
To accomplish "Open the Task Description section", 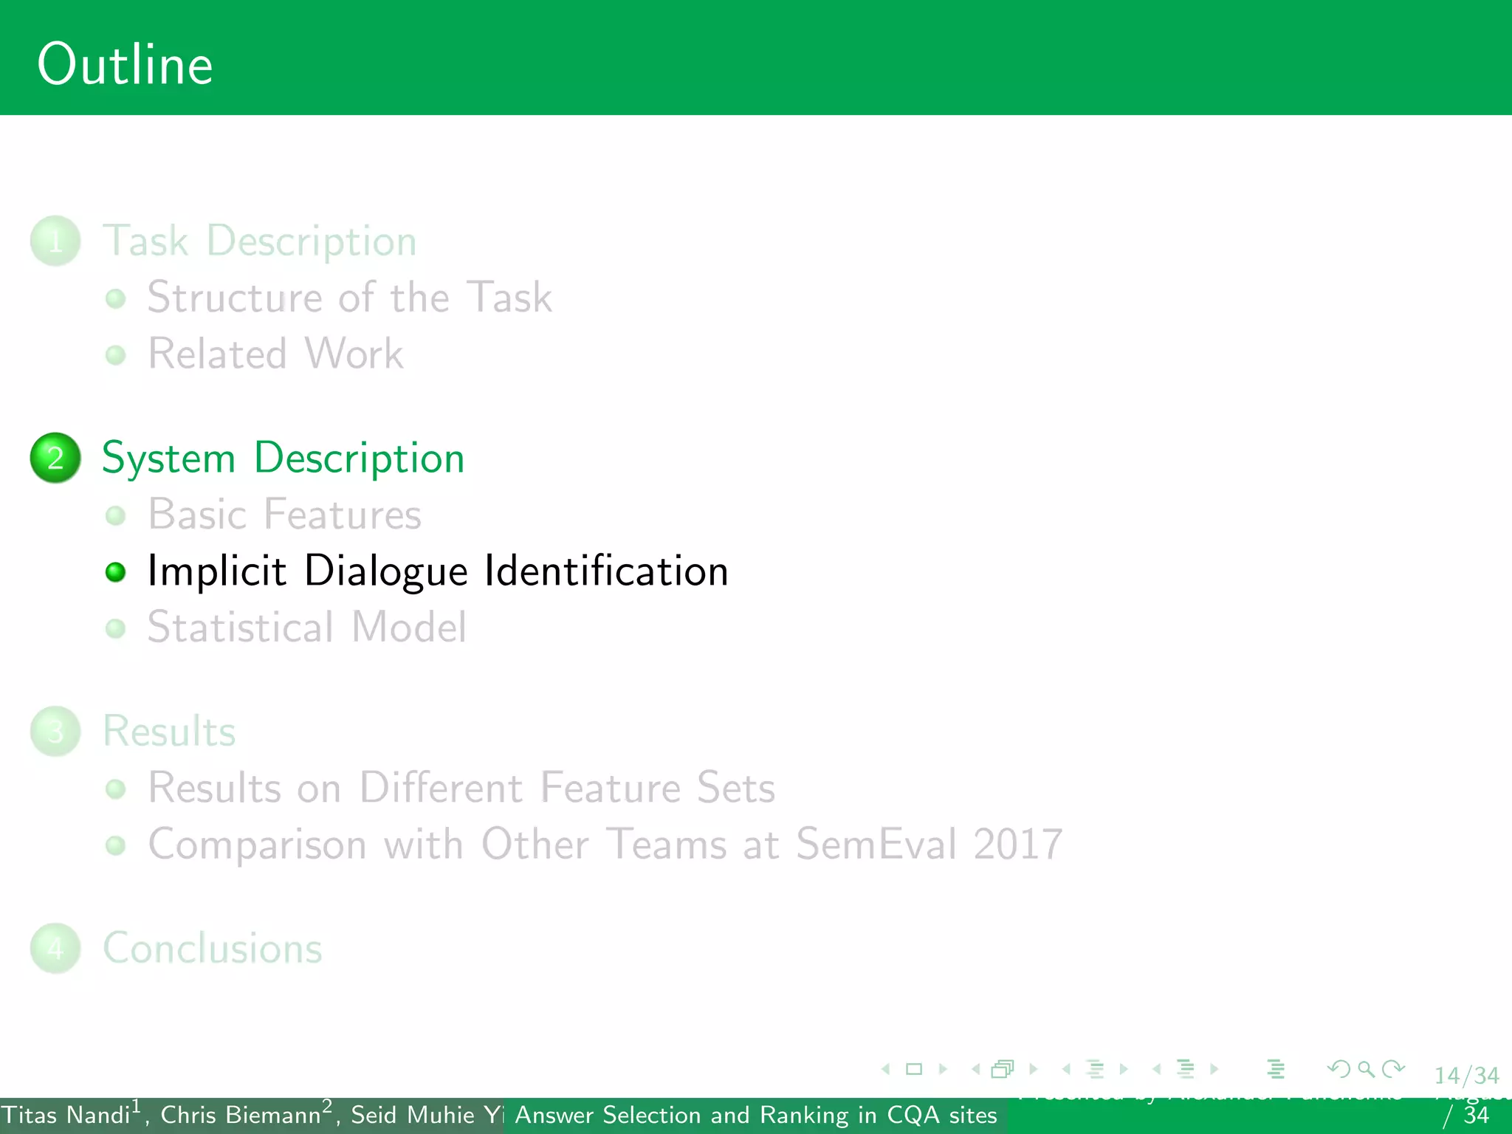I will [259, 241].
